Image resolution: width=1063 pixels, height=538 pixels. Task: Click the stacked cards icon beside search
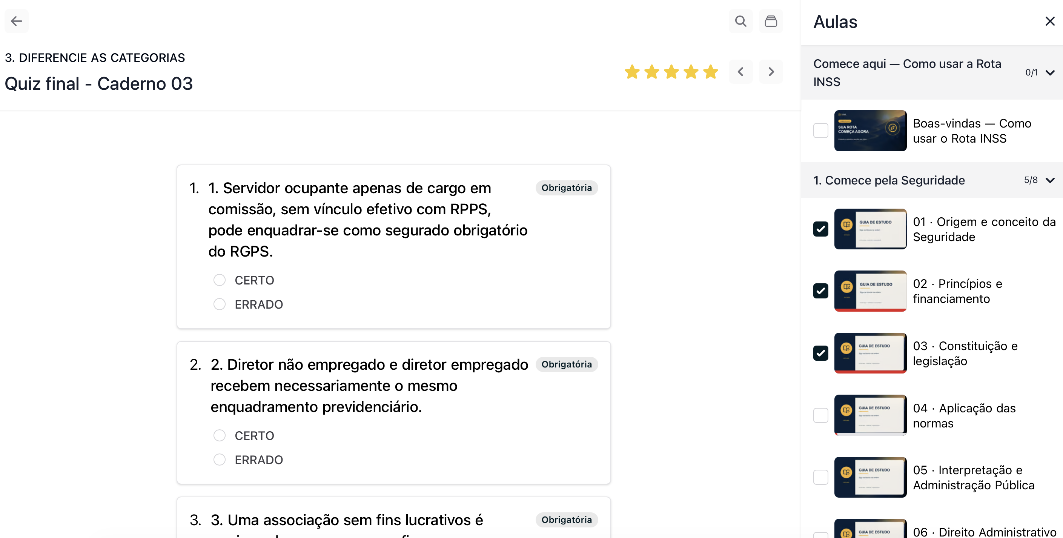click(770, 21)
